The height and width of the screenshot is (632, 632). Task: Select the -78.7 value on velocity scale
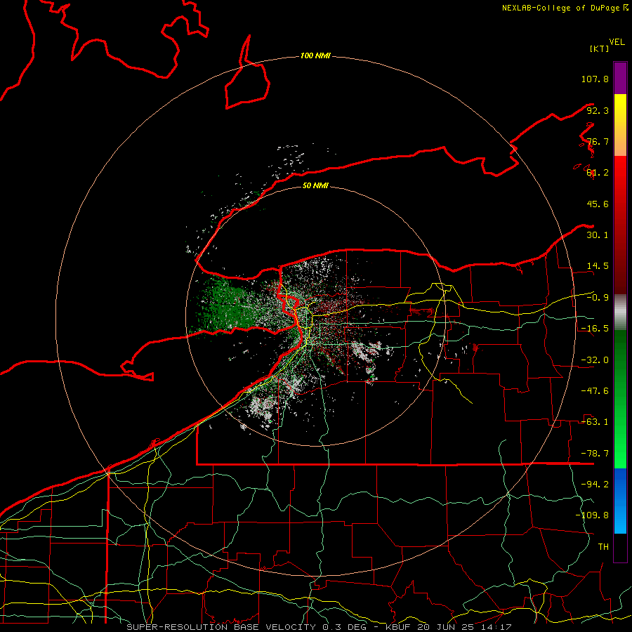[595, 454]
